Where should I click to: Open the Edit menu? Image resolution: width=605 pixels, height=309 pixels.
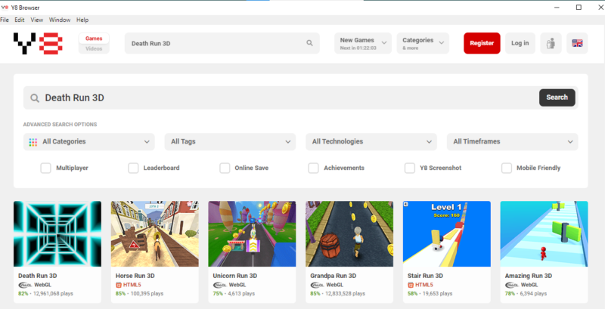[20, 20]
